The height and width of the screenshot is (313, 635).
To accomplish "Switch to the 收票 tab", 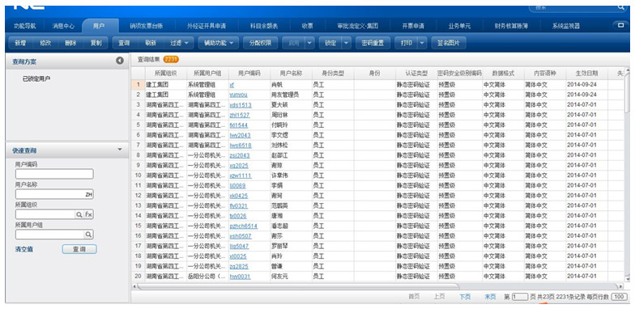I will coord(308,26).
